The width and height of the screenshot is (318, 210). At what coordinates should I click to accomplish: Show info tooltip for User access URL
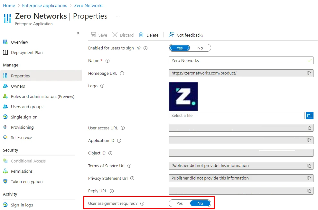tap(123, 128)
